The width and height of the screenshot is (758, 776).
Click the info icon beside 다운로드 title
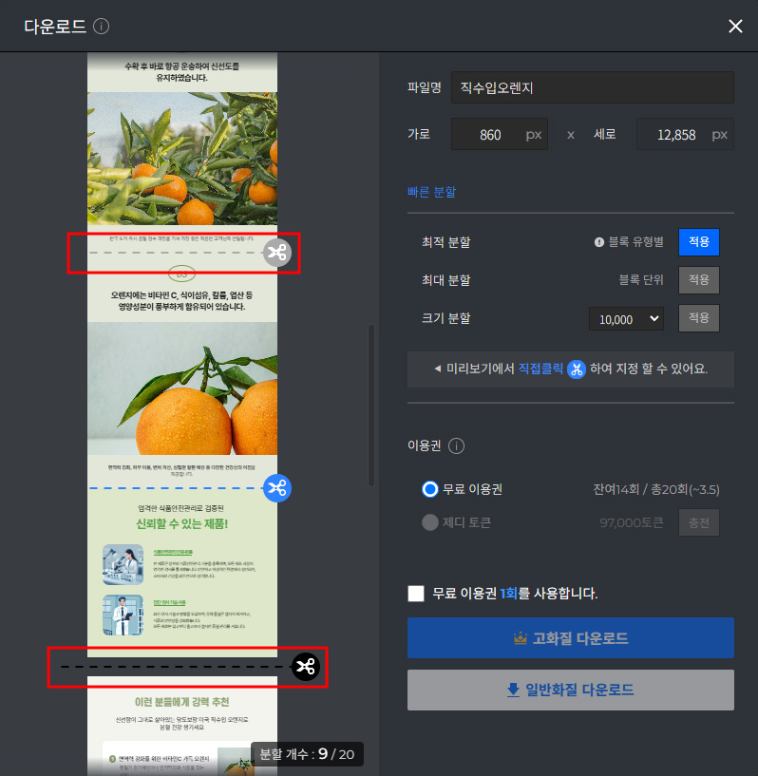101,26
